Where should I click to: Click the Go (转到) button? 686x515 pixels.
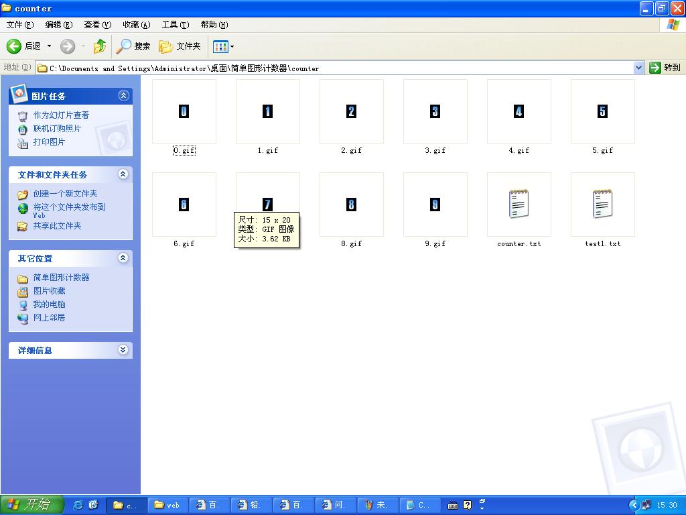click(x=665, y=68)
